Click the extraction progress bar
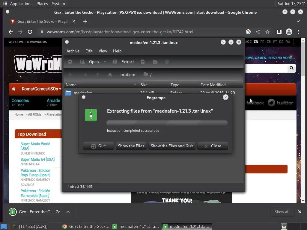The width and height of the screenshot is (307, 230). tap(167, 122)
